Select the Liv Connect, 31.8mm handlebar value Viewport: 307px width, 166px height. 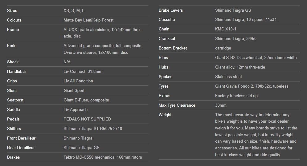click(83, 71)
